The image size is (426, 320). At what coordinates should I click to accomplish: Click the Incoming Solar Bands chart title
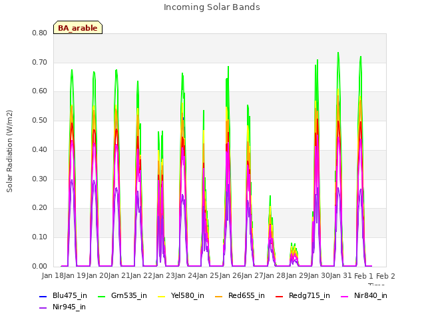(212, 7)
